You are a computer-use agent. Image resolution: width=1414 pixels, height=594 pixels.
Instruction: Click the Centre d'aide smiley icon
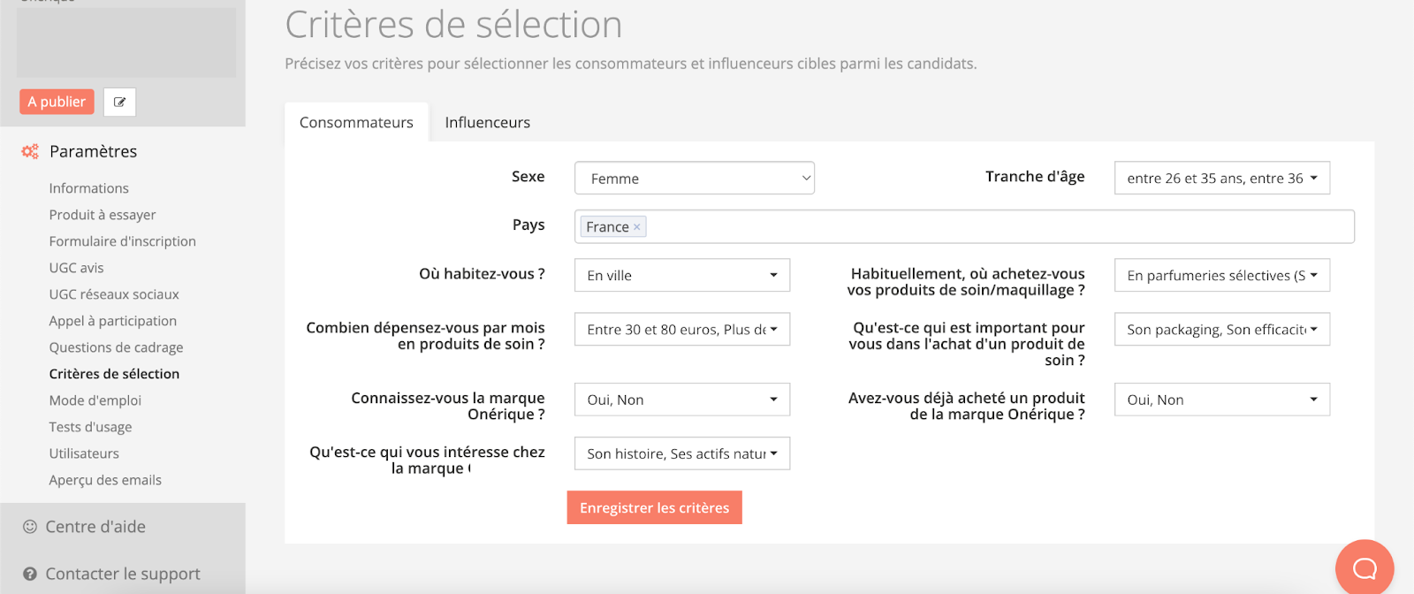coord(30,527)
